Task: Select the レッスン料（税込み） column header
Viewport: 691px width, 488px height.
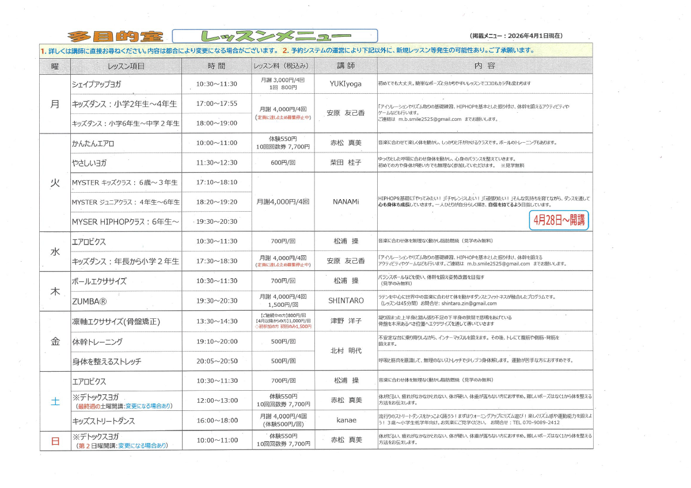Action: (x=283, y=66)
